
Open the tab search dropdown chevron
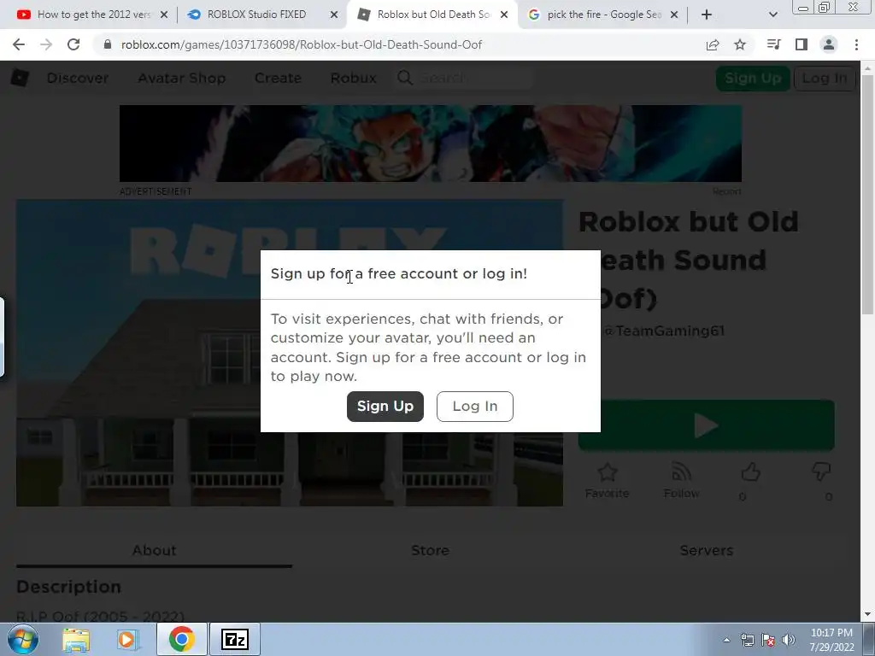(772, 15)
